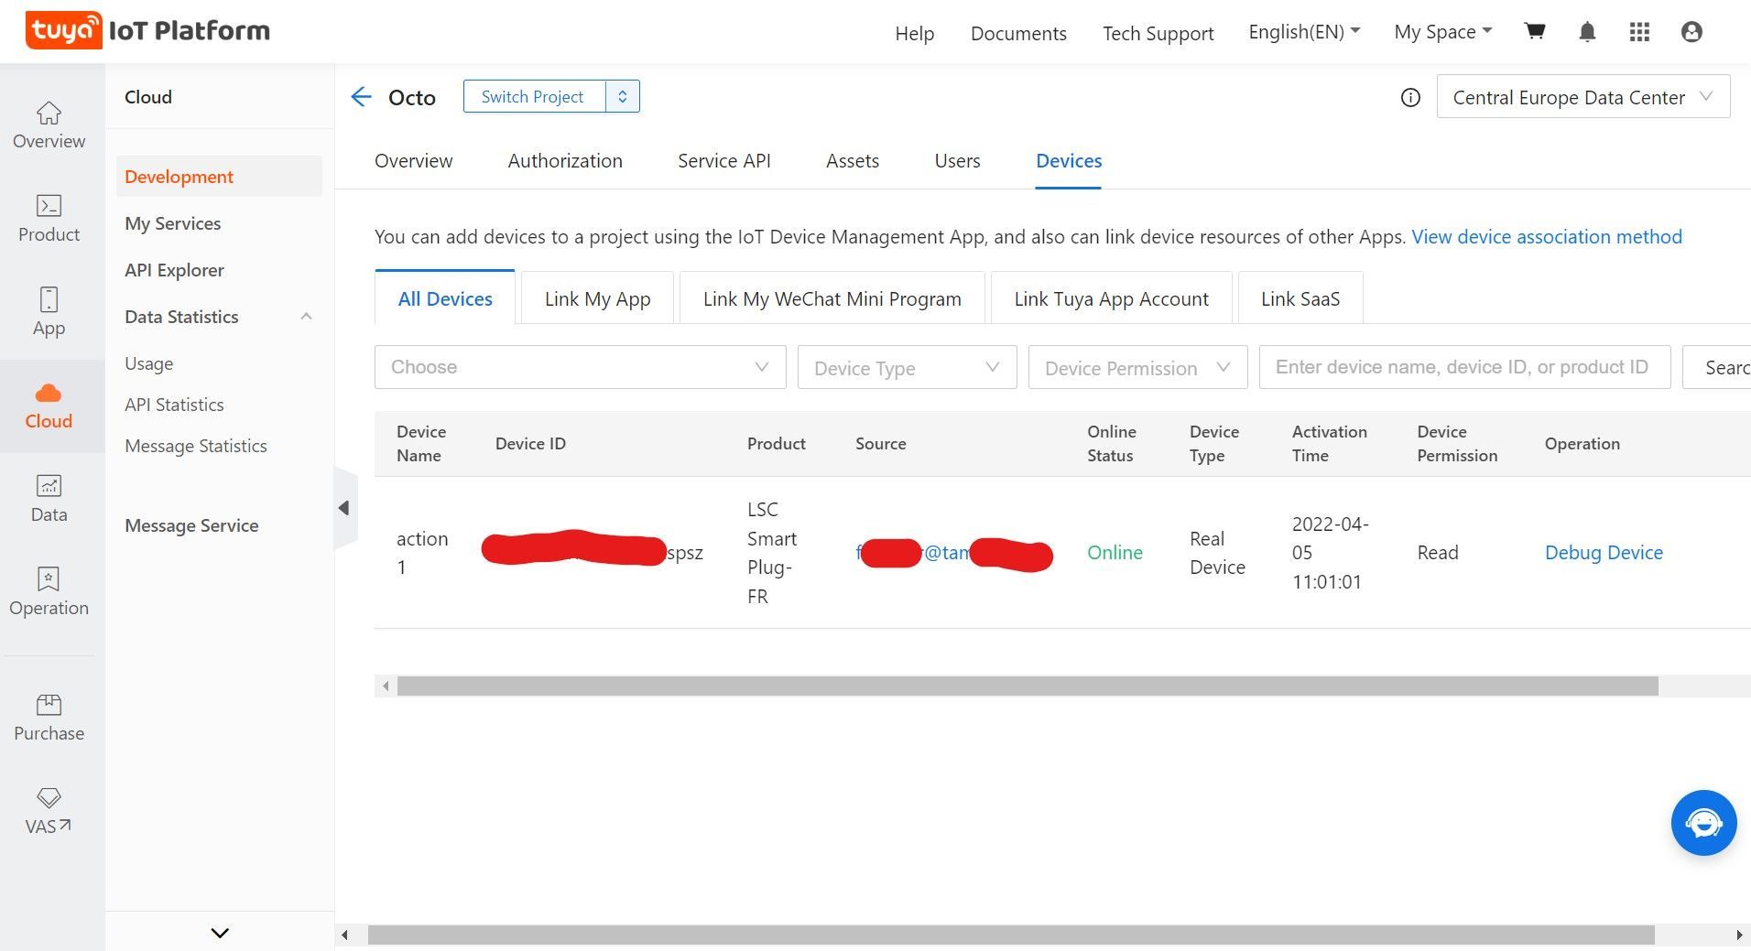Image resolution: width=1751 pixels, height=951 pixels.
Task: Open the Product section in sidebar
Action: click(49, 219)
